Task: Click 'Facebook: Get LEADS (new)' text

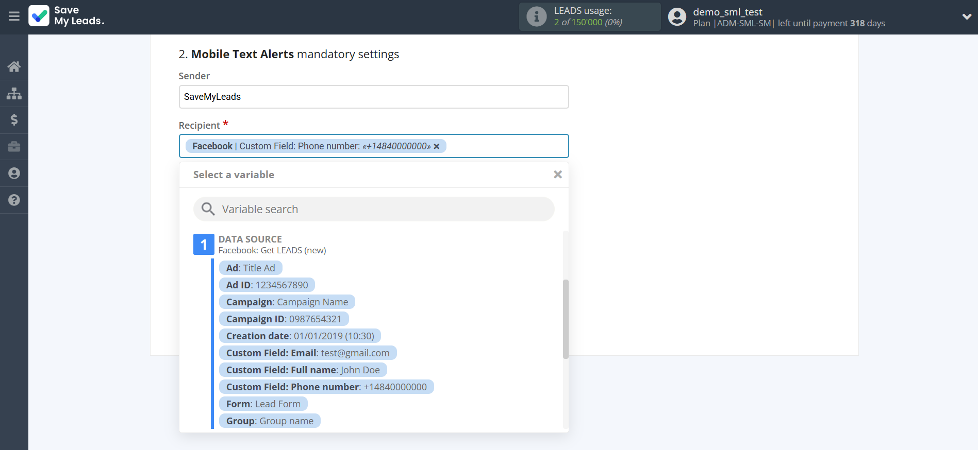Action: [x=272, y=250]
